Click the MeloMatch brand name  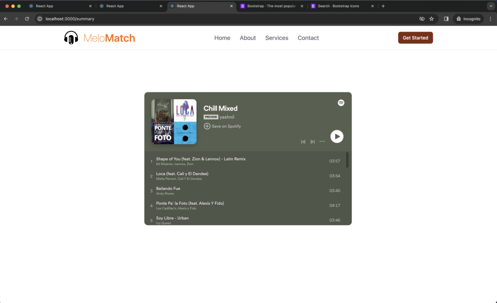pos(109,38)
